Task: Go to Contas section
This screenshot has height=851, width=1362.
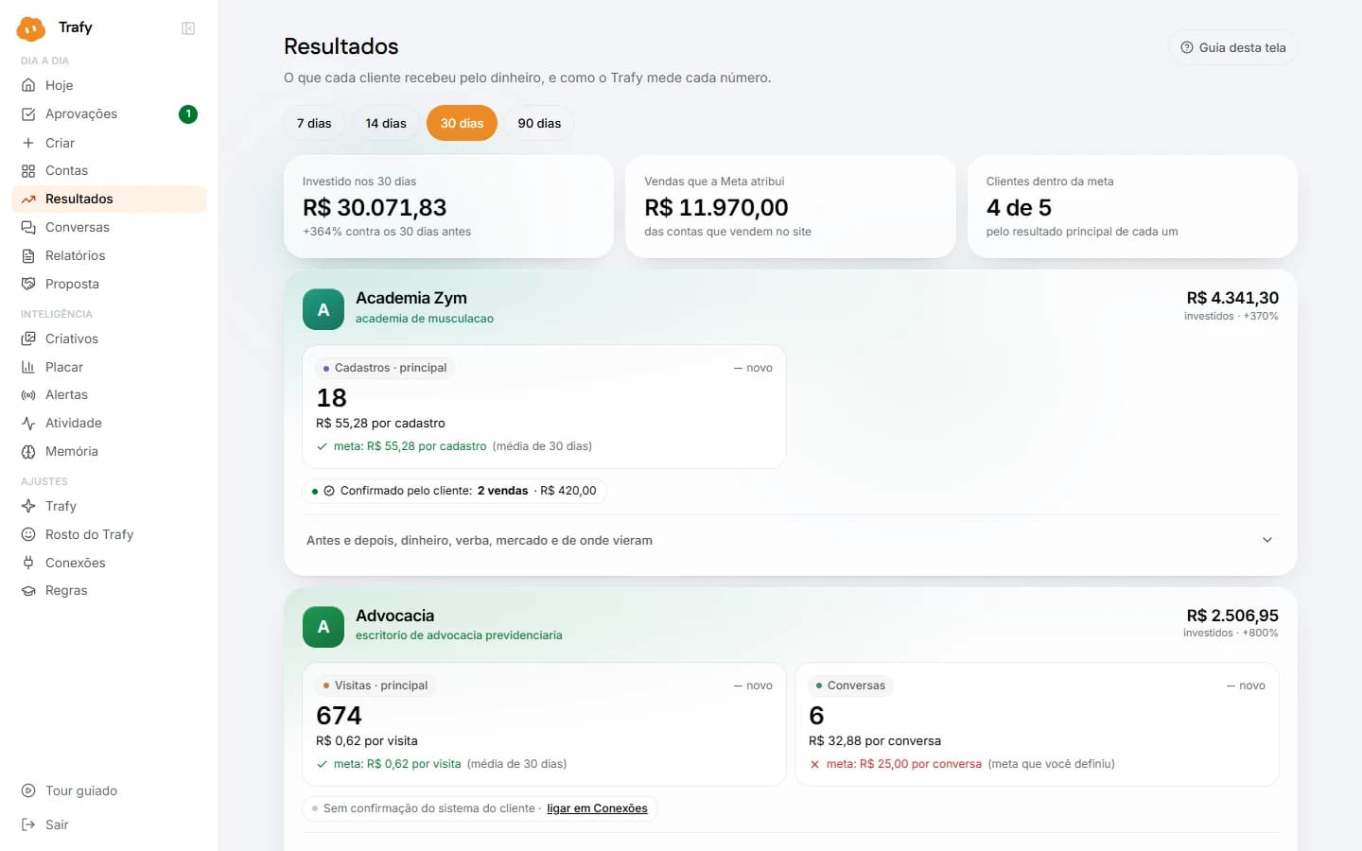Action: tap(109, 170)
